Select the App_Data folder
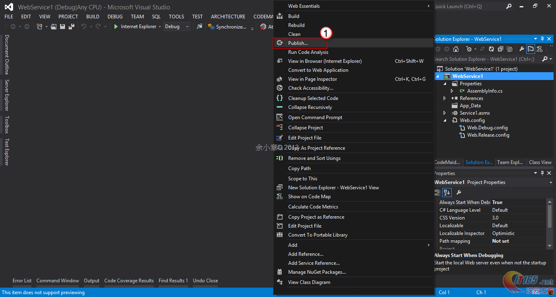The height and width of the screenshot is (297, 556). coord(470,106)
